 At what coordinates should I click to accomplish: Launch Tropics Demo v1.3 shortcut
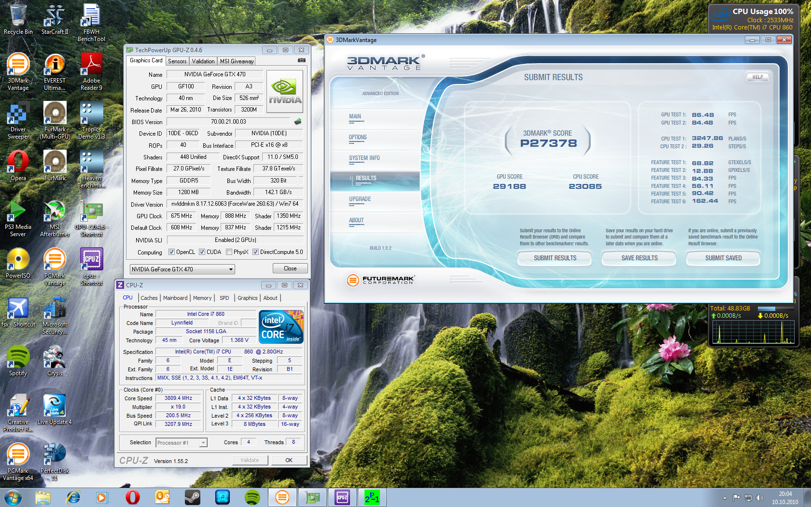pyautogui.click(x=91, y=121)
